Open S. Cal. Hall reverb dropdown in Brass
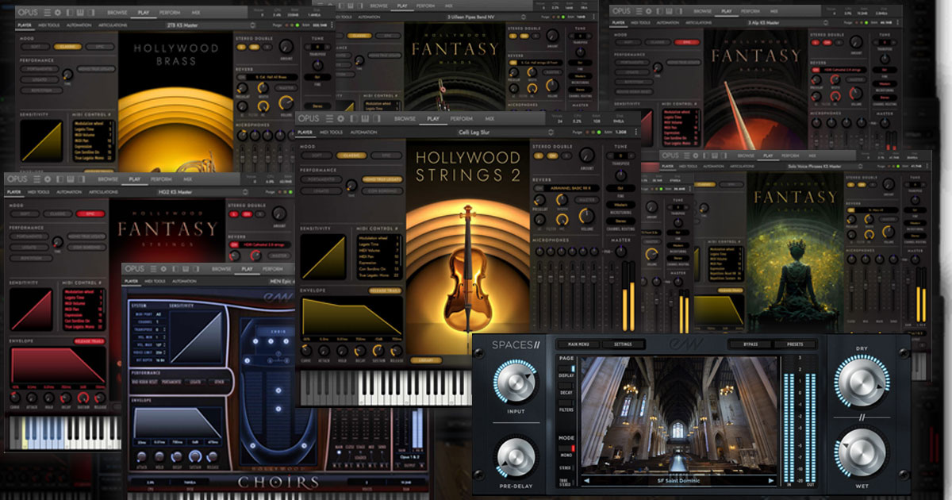952x500 pixels. (274, 77)
